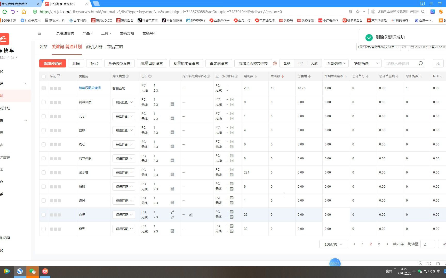The width and height of the screenshot is (446, 278).
Task: Click the 添加关键词 button
Action: coord(53,63)
